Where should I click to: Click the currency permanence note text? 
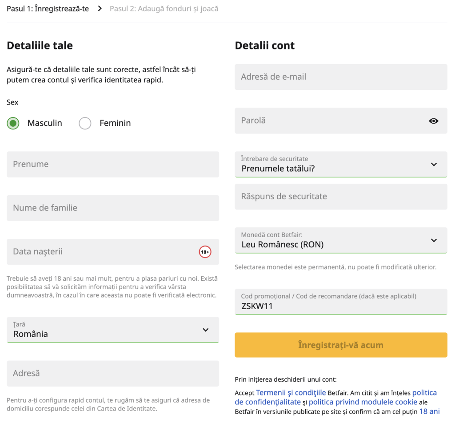[336, 267]
